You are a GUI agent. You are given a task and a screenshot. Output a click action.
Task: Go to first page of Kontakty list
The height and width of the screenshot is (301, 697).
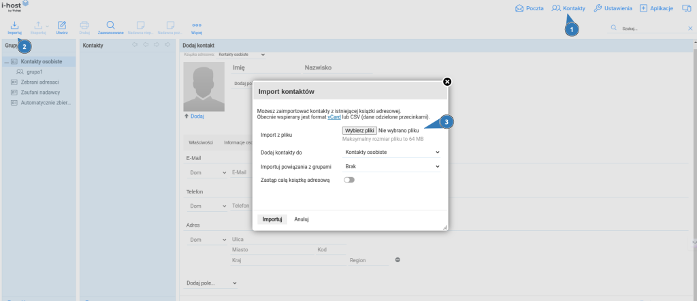135,45
